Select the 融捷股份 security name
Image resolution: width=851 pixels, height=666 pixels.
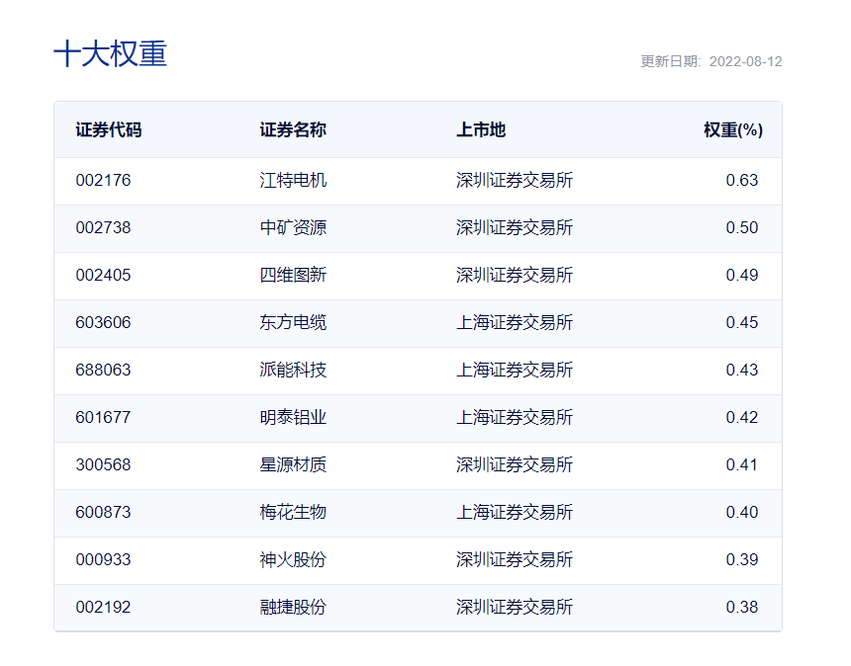pos(293,608)
